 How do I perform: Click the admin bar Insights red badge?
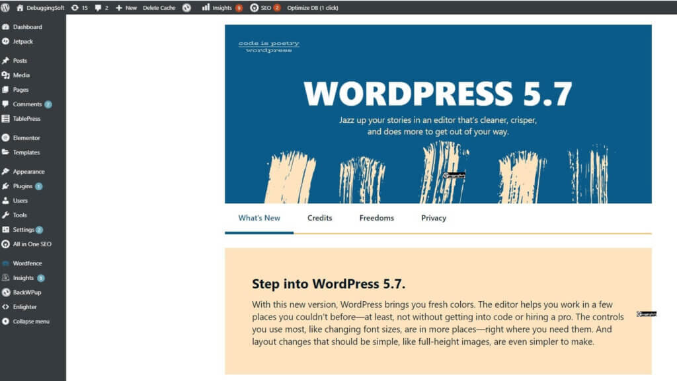(239, 8)
